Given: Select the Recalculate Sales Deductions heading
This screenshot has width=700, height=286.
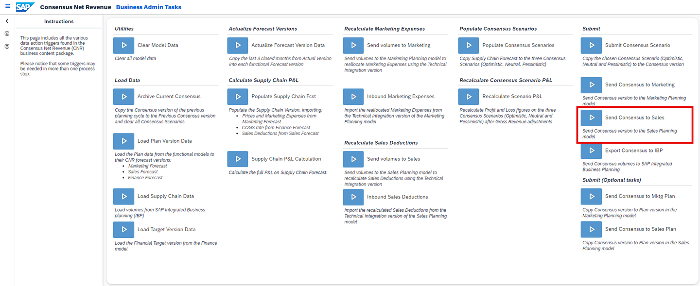Looking at the screenshot, I should coord(381,143).
